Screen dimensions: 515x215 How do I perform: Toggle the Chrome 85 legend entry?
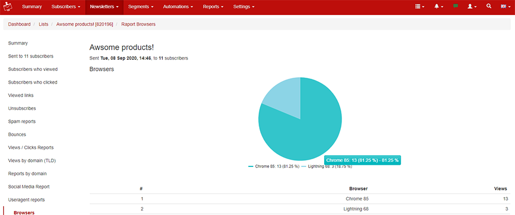click(274, 166)
